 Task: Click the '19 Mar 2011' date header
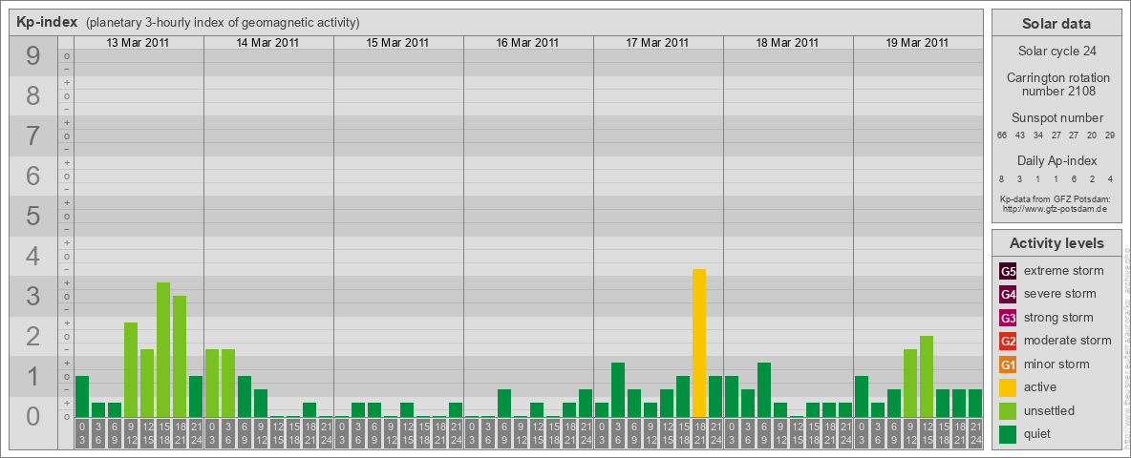point(917,43)
